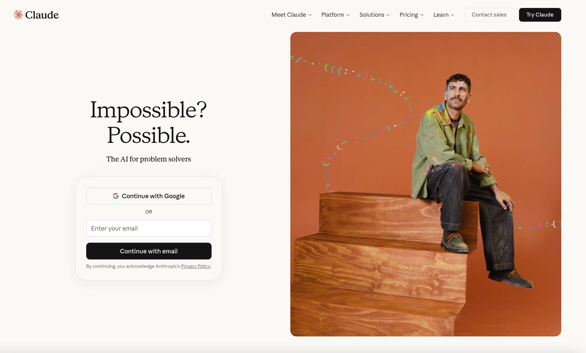Image resolution: width=586 pixels, height=353 pixels.
Task: Expand the Meet Claude chevron
Action: [310, 15]
